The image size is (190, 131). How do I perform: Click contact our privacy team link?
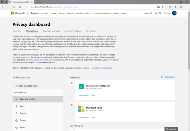(102, 68)
